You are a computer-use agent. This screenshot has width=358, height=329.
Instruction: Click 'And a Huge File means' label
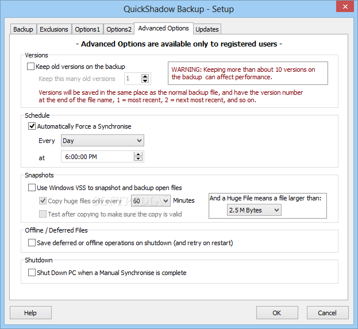265,198
